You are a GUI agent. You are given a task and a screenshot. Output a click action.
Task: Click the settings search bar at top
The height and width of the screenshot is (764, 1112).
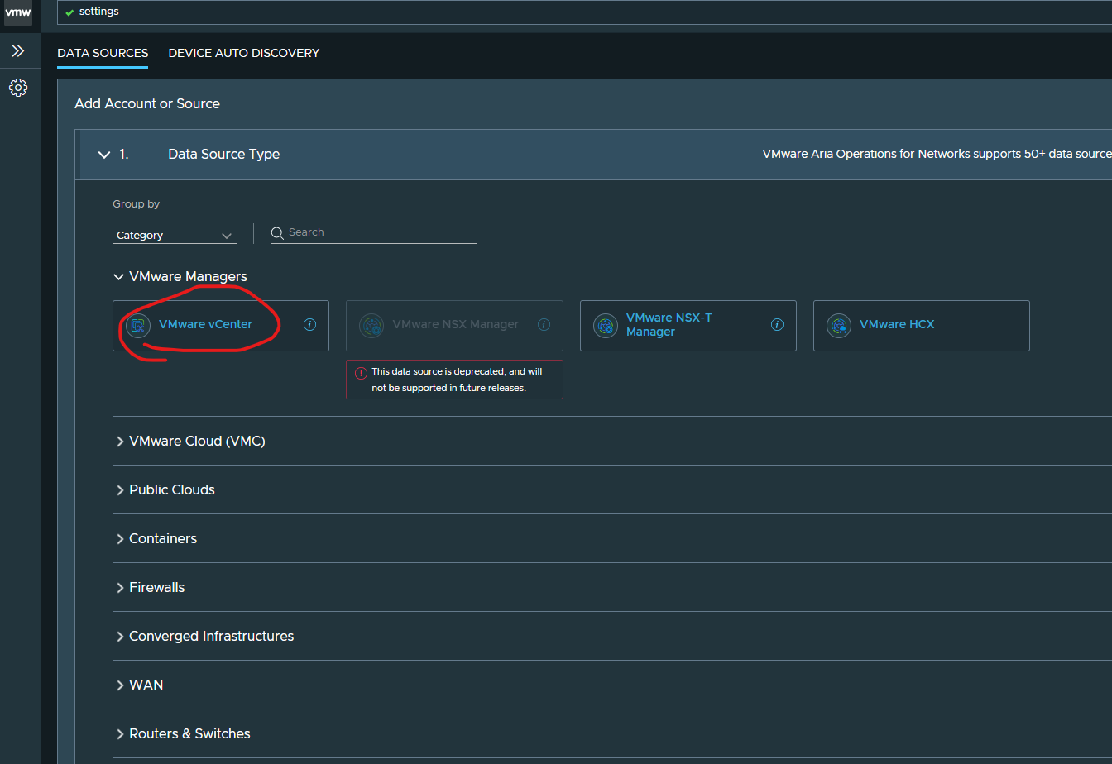click(x=586, y=12)
